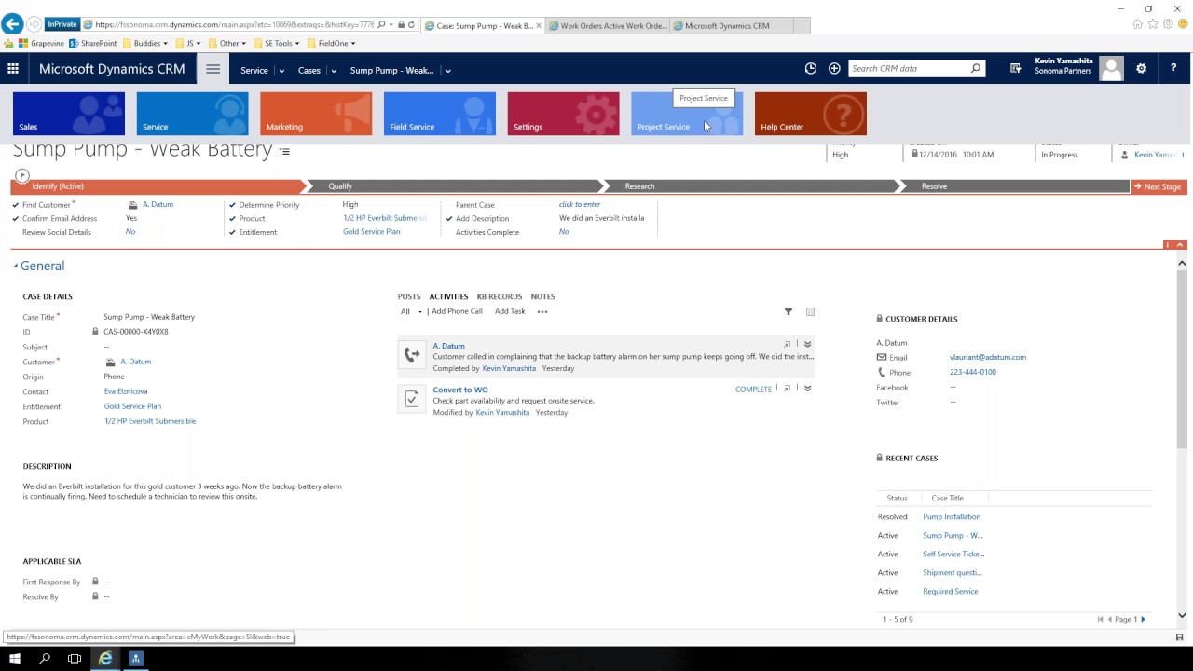This screenshot has height=671, width=1193.
Task: Open the Field Service tile
Action: tap(440, 114)
